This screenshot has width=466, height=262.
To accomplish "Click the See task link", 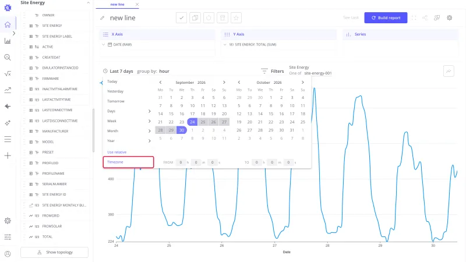I will click(351, 18).
